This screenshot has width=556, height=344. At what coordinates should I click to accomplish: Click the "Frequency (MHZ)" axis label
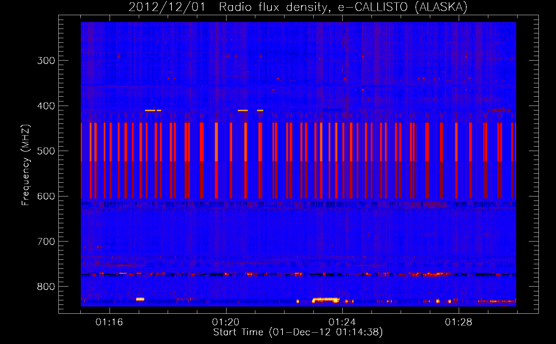pyautogui.click(x=26, y=165)
